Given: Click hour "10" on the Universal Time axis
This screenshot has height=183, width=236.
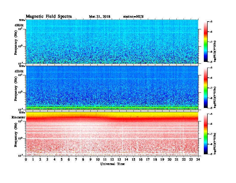Looking at the screenshot, I should [x=98, y=160].
